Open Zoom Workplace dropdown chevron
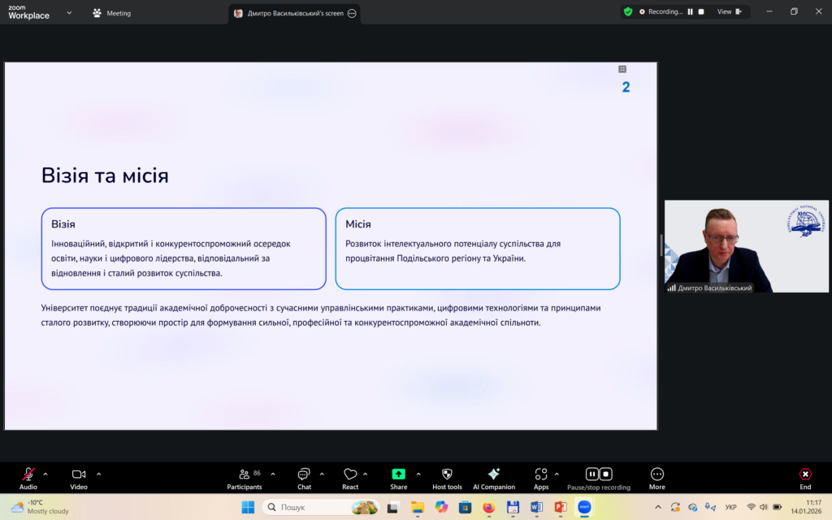The height and width of the screenshot is (520, 832). [x=69, y=13]
